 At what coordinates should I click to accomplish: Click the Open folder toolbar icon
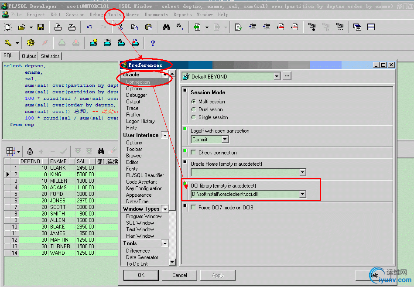coord(22,27)
